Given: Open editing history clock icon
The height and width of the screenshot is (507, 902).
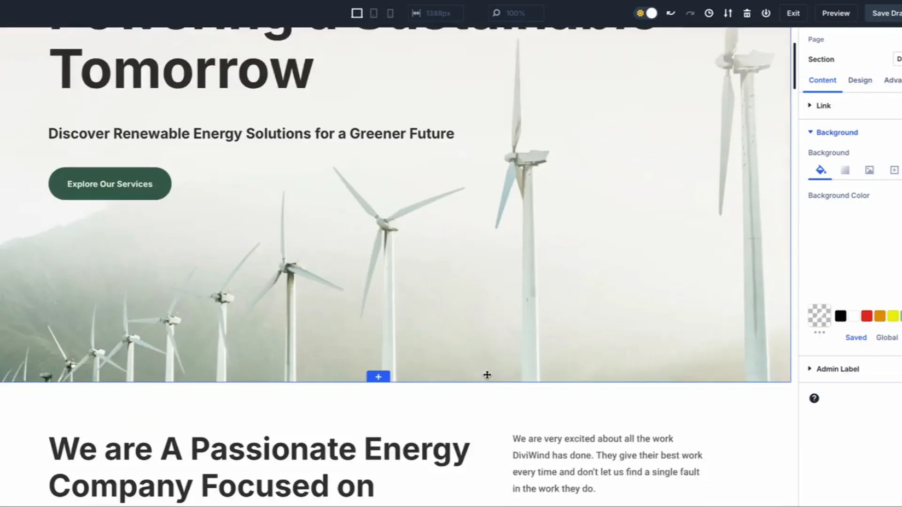Looking at the screenshot, I should 709,13.
